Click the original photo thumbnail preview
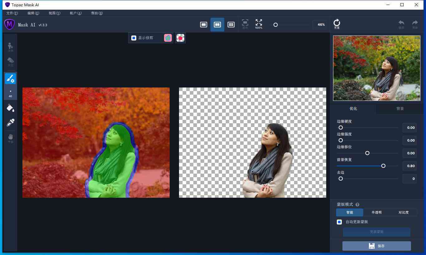The image size is (426, 255). coord(377,68)
